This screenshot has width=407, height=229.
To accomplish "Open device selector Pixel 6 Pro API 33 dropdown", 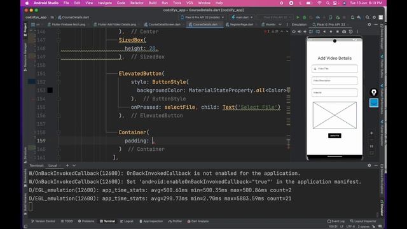I will click(202, 17).
